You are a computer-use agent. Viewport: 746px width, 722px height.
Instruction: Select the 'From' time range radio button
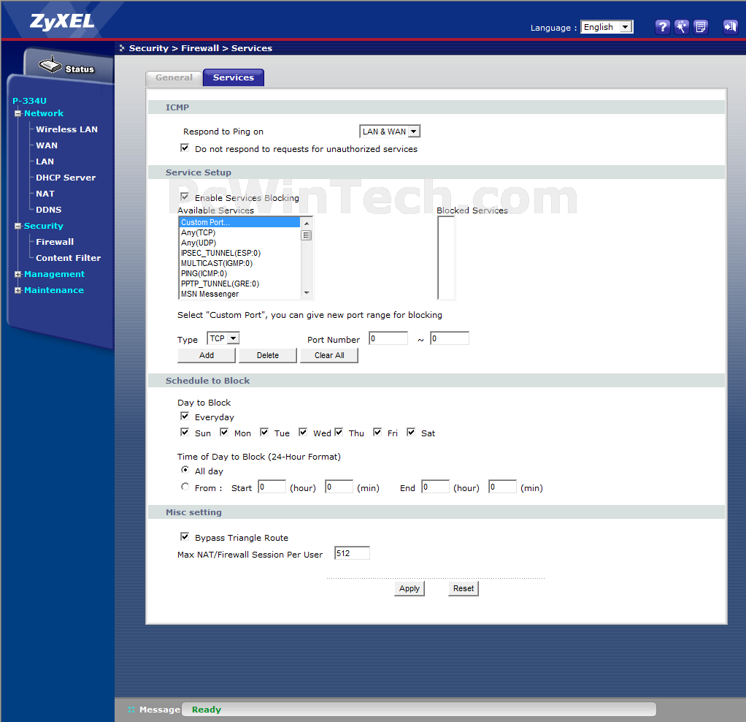click(185, 487)
